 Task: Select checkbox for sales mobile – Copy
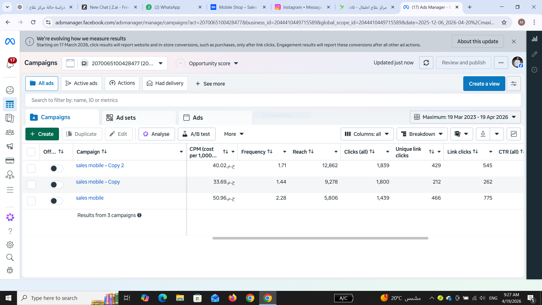[31, 185]
